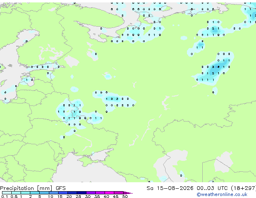Viewport: 256px width, 198px height.
Task: Click the precipitation value '3' on the map
Action: (213, 67)
